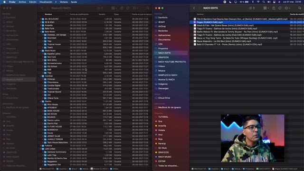Screen dimensions: 304x171
Task: Filter by the Violeta tag in sidebar
Action: [x=161, y=130]
